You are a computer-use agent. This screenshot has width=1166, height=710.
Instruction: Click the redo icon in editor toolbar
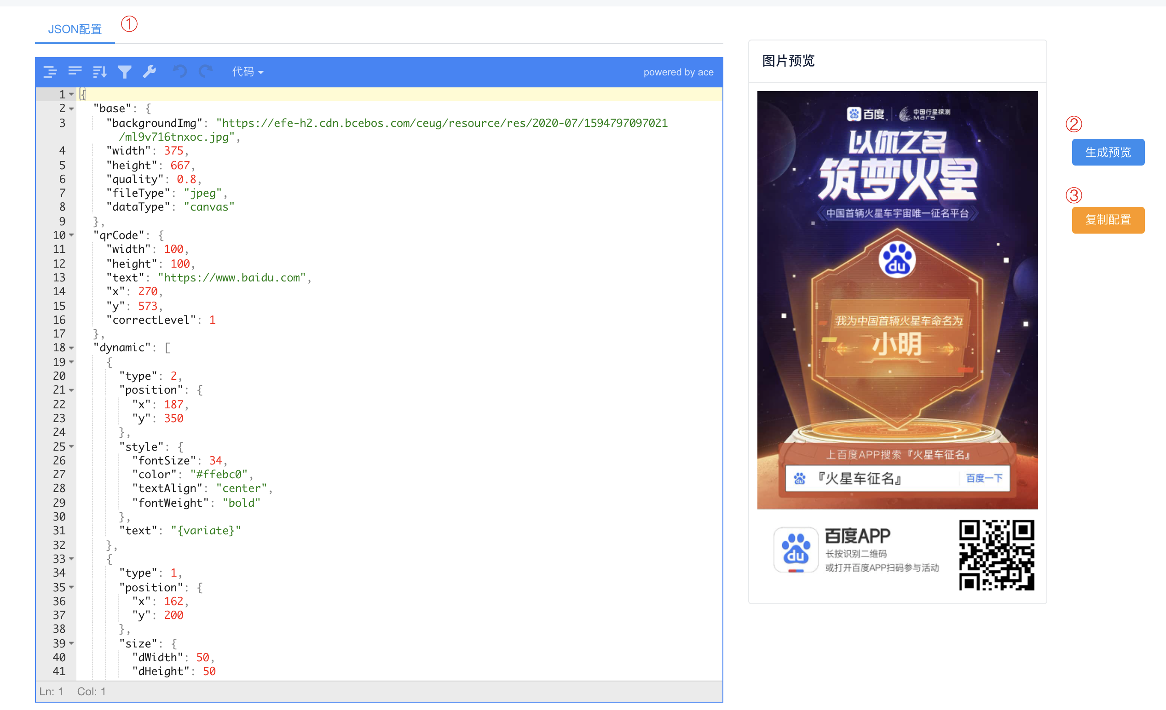[205, 71]
